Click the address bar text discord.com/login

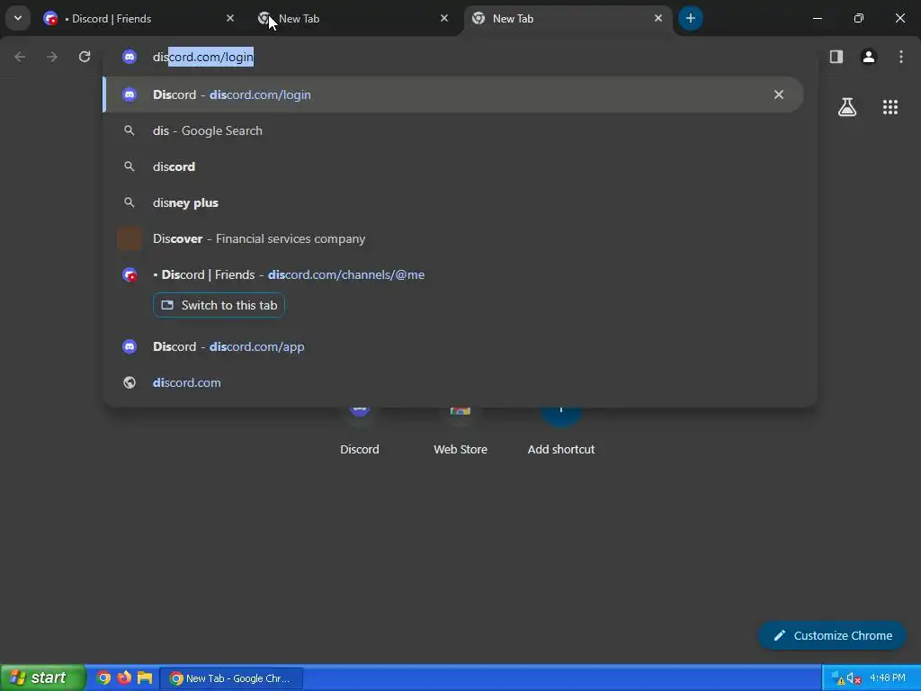tap(203, 57)
